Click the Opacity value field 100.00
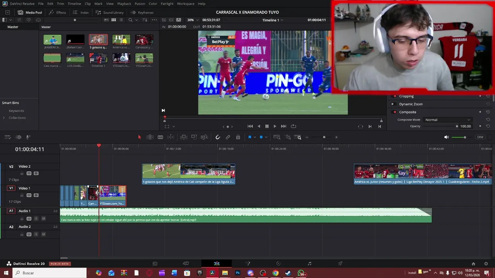This screenshot has height=278, width=495. (x=466, y=126)
